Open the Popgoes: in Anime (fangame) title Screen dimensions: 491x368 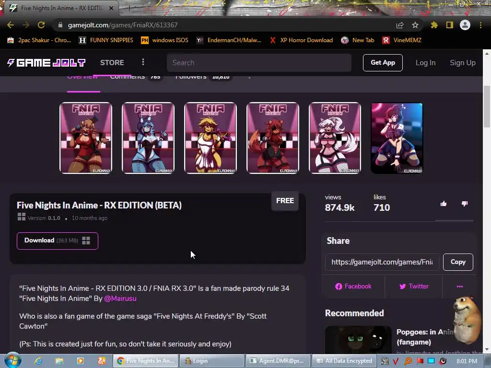(425, 337)
